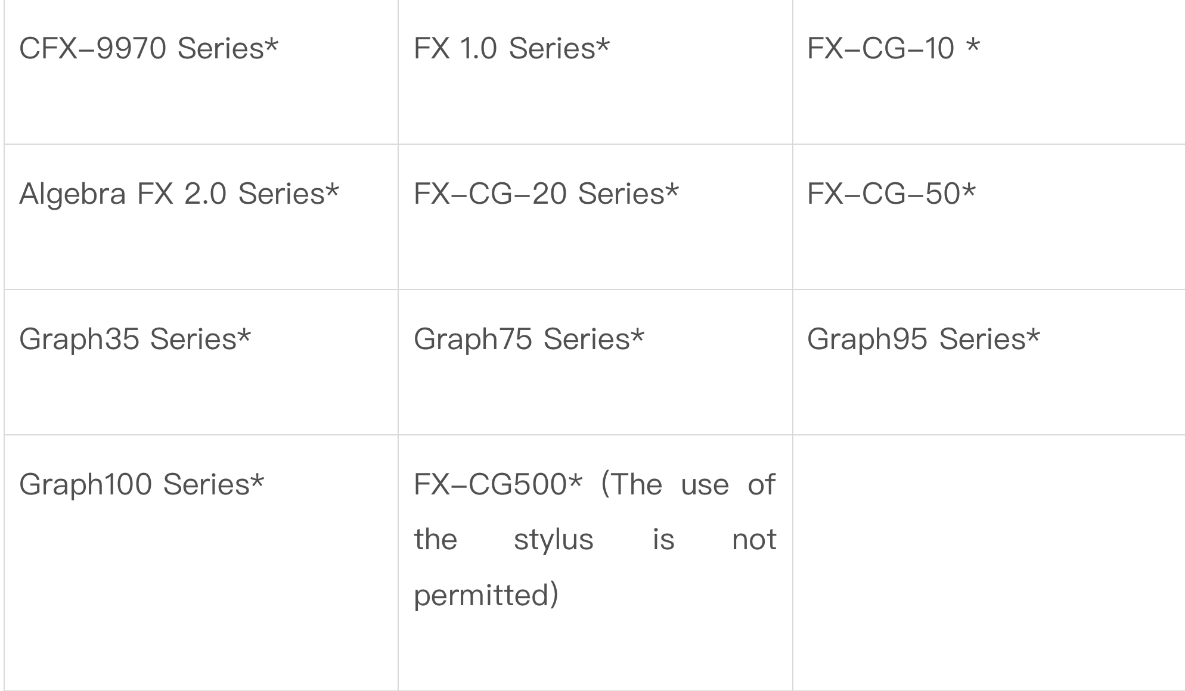This screenshot has height=691, width=1185.
Task: Click the word Series after Graph75
Action: tap(587, 340)
